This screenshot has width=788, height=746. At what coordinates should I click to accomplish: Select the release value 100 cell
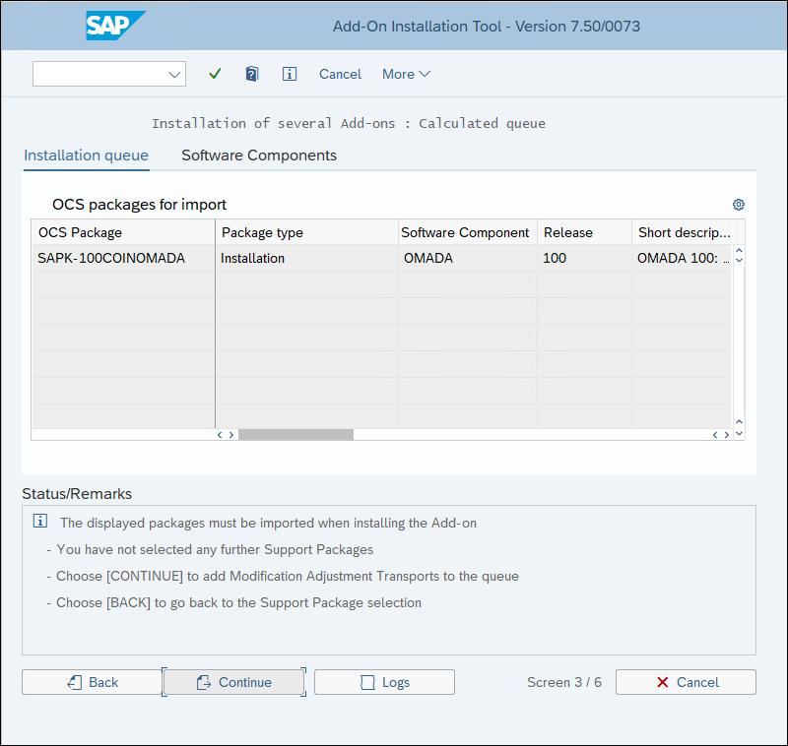(x=584, y=258)
